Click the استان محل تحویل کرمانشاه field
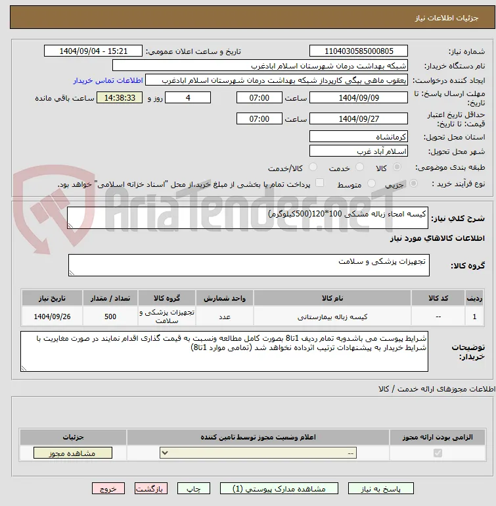The height and width of the screenshot is (506, 496). 359,136
